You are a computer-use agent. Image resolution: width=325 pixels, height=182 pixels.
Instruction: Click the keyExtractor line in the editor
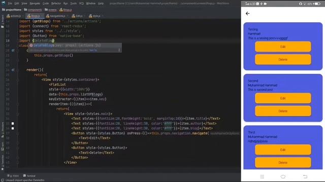(78, 99)
